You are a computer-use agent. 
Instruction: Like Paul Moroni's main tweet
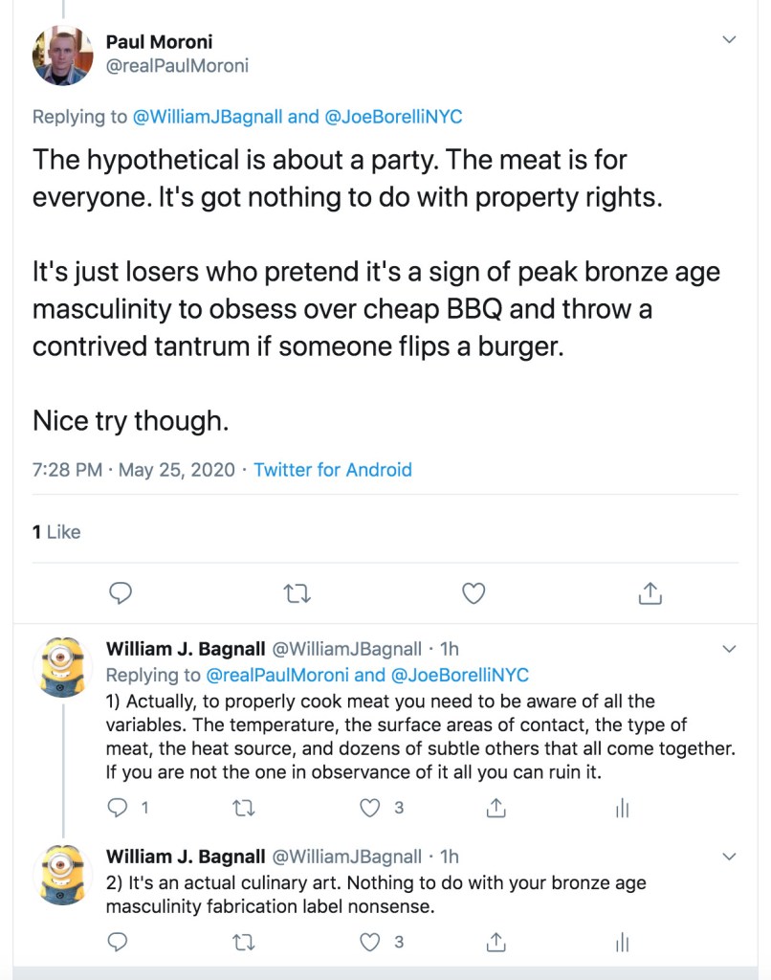point(474,594)
